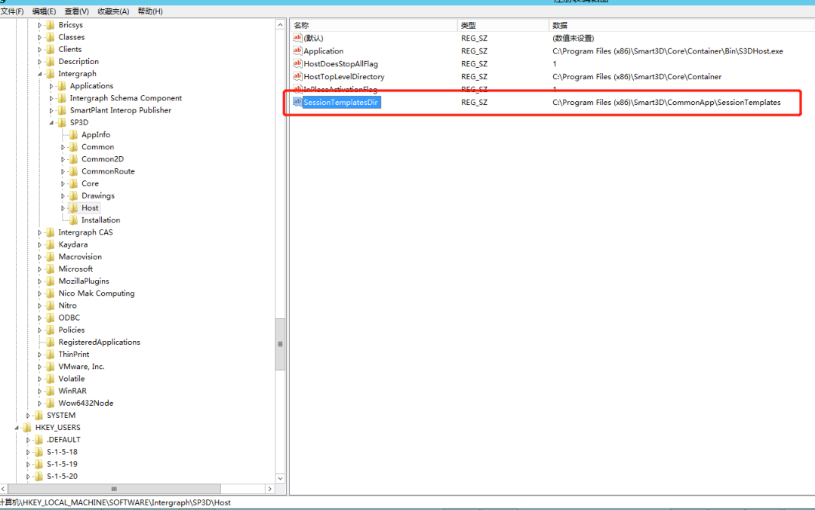Click the Nitro folder icon

coord(50,306)
